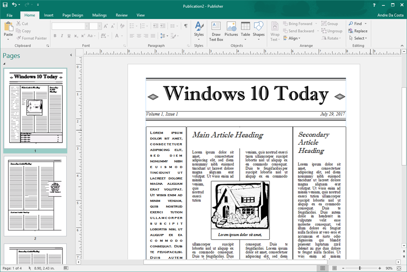Viewport: 407px width, 272px height.
Task: Toggle Bold formatting
Action: tap(55, 36)
